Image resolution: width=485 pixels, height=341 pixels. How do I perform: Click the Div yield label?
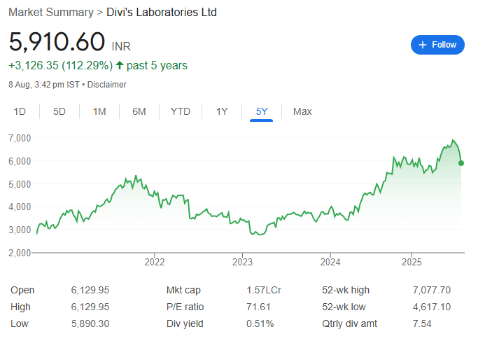pyautogui.click(x=185, y=323)
